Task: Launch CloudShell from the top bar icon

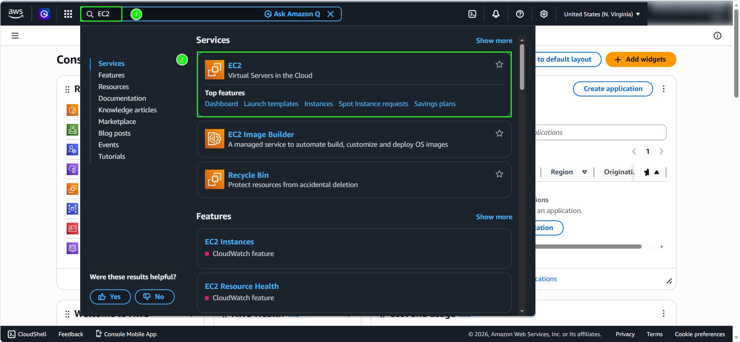Action: 472,14
